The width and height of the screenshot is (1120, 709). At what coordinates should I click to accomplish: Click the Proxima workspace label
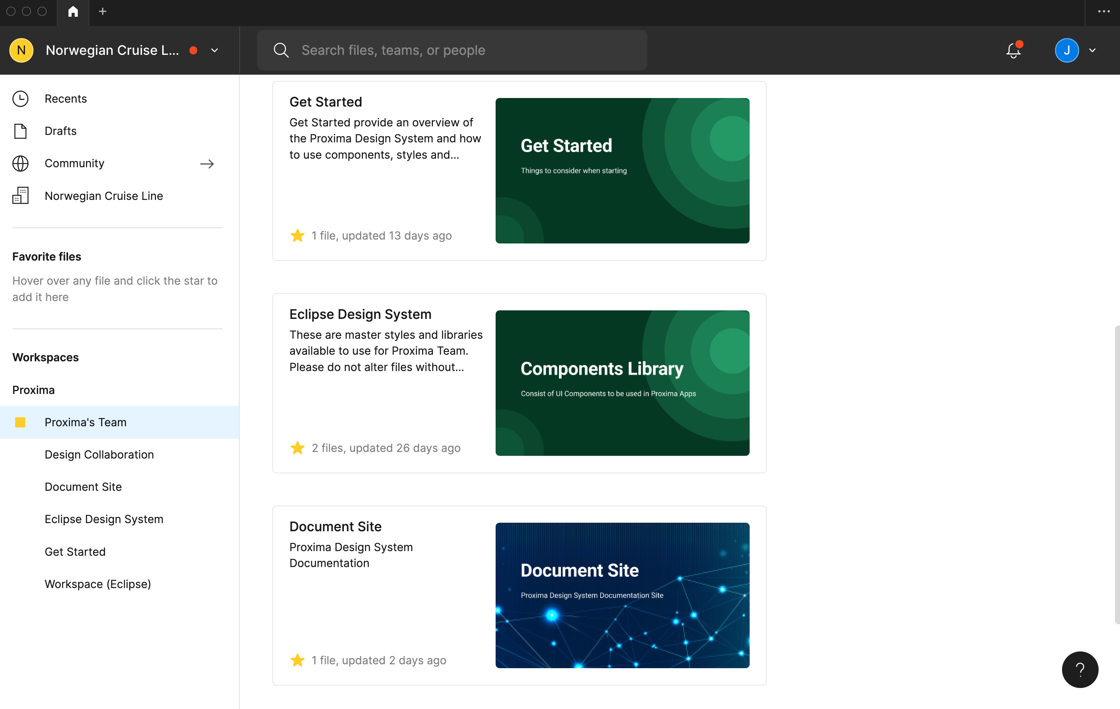click(33, 390)
